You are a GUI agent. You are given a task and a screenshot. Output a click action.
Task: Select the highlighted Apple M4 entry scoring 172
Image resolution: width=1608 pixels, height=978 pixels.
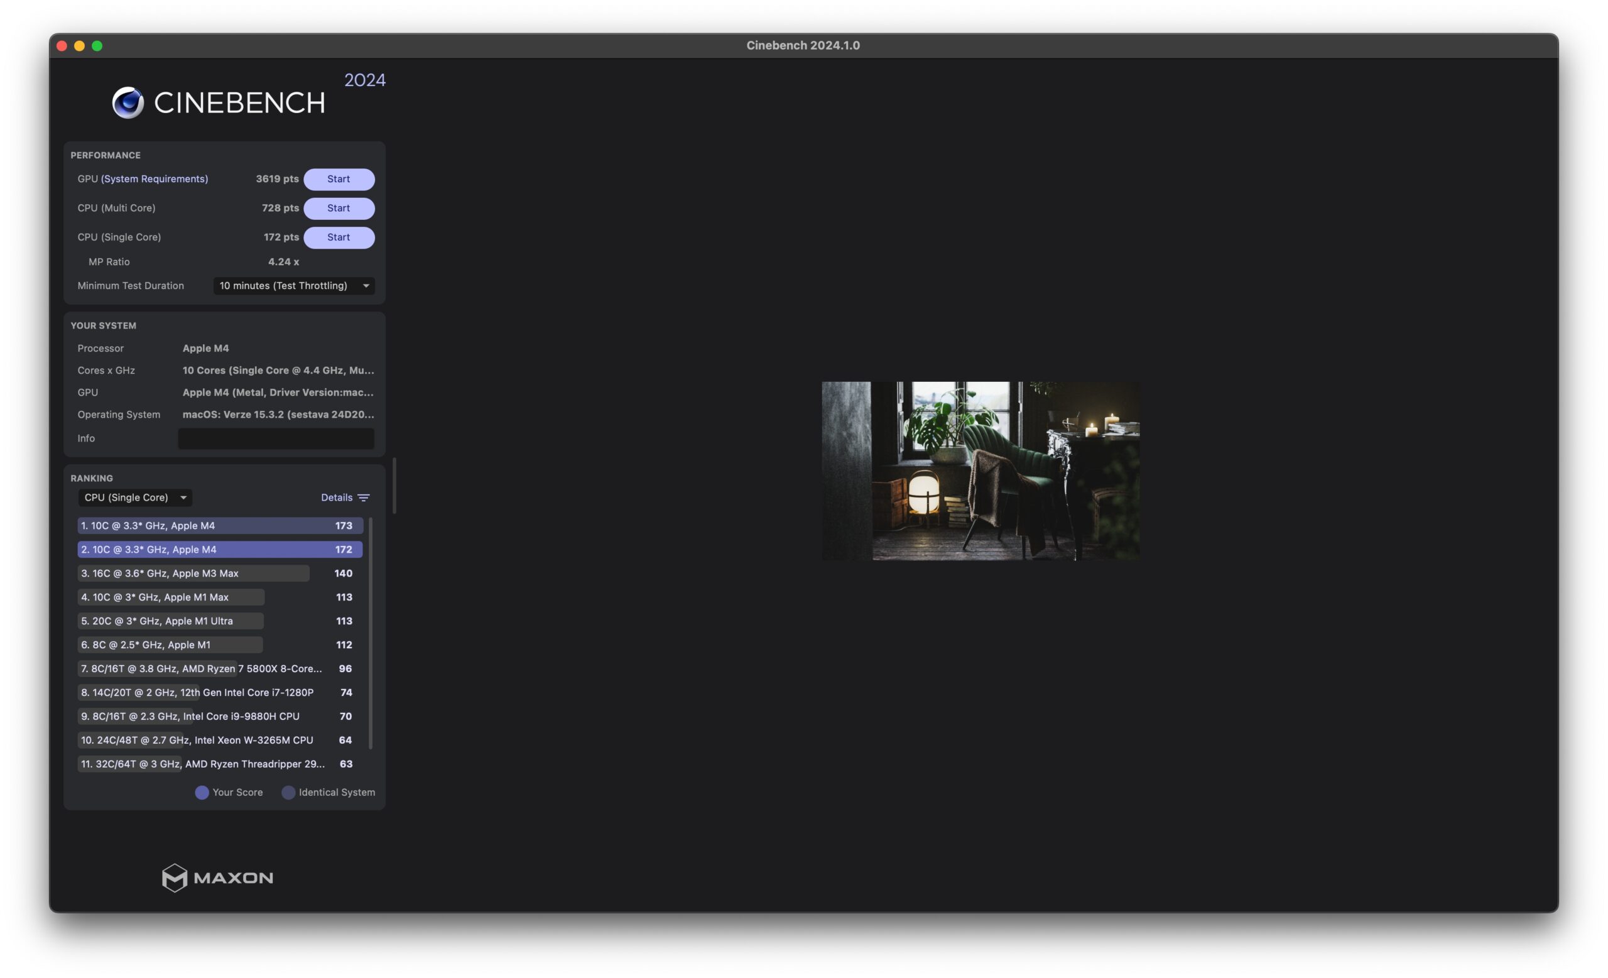(220, 550)
